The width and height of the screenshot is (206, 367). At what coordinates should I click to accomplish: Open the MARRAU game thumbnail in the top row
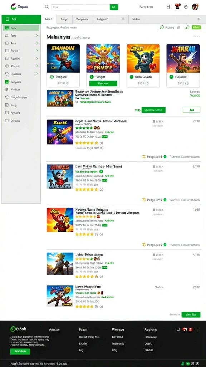pyautogui.click(x=183, y=58)
